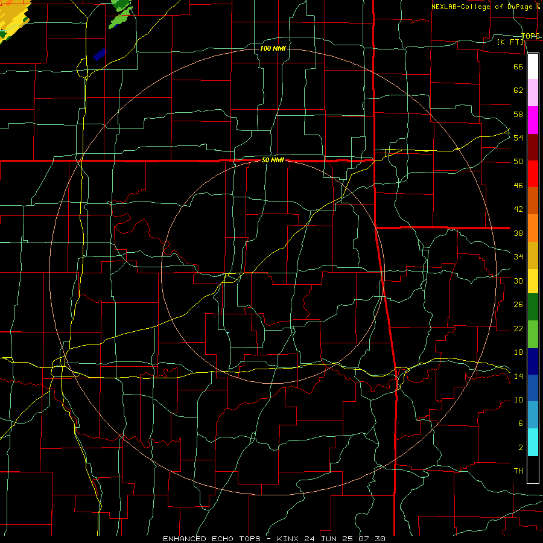Image resolution: width=543 pixels, height=543 pixels.
Task: Click the 'ENHANCED ECHO TOPS' product title
Action: 212,539
